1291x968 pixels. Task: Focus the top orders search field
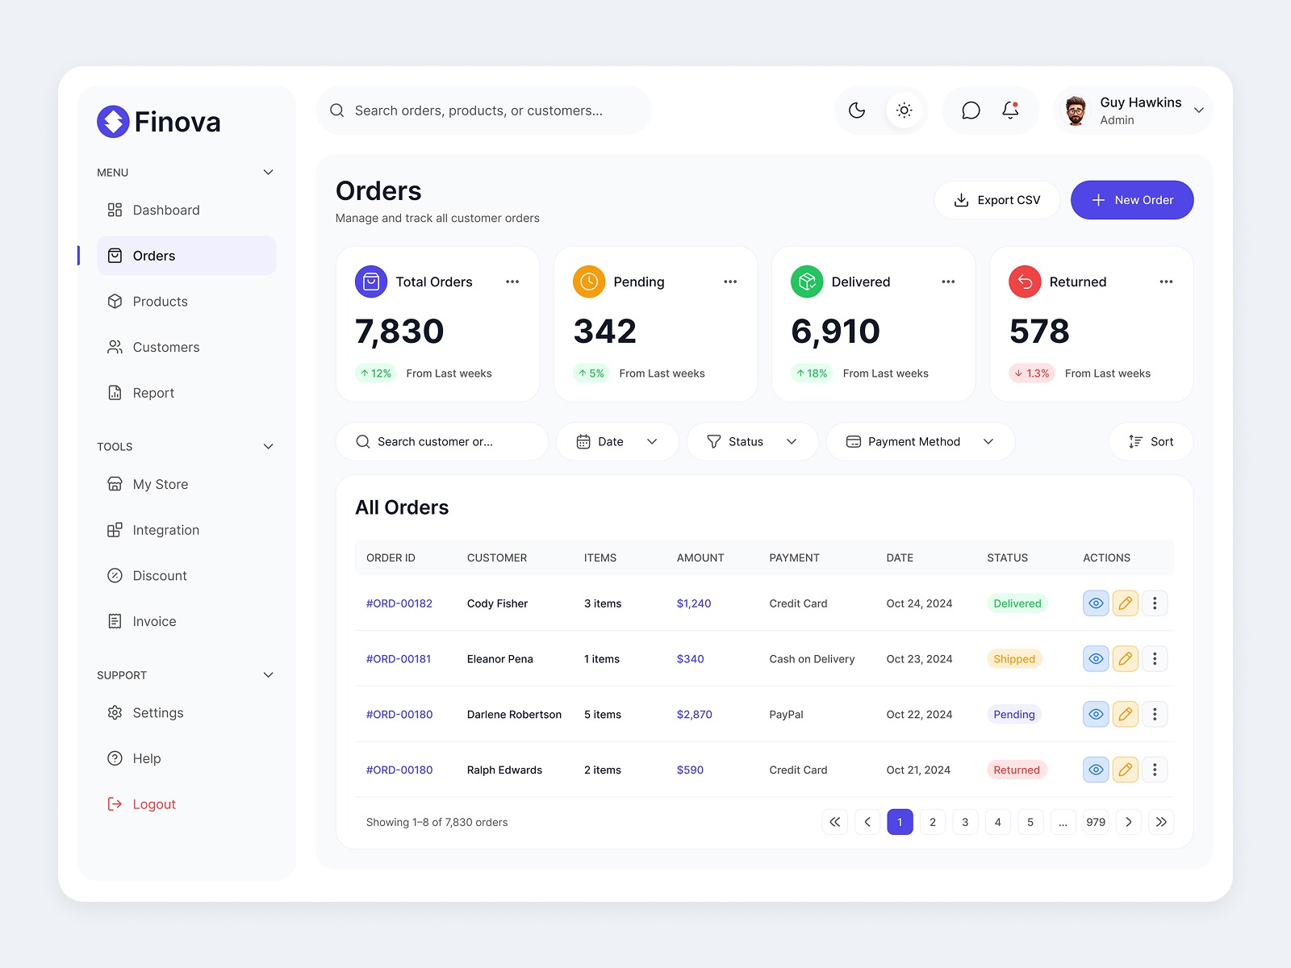[484, 111]
